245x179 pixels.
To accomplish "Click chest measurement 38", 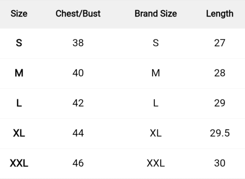I will pyautogui.click(x=78, y=43).
